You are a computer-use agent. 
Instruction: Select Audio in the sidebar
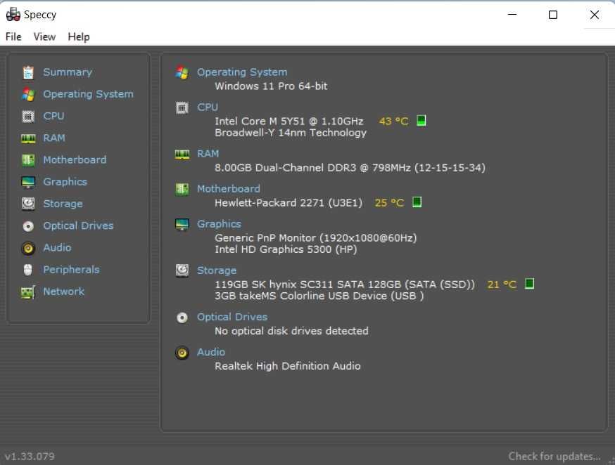[57, 248]
